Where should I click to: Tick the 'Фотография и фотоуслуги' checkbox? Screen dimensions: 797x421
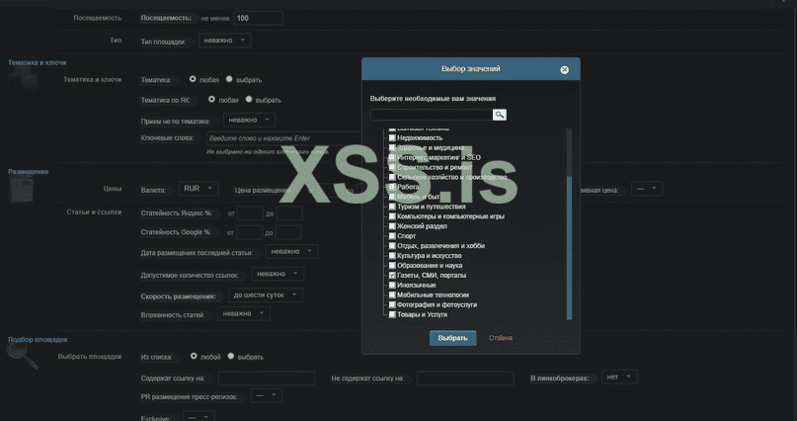[x=392, y=304]
